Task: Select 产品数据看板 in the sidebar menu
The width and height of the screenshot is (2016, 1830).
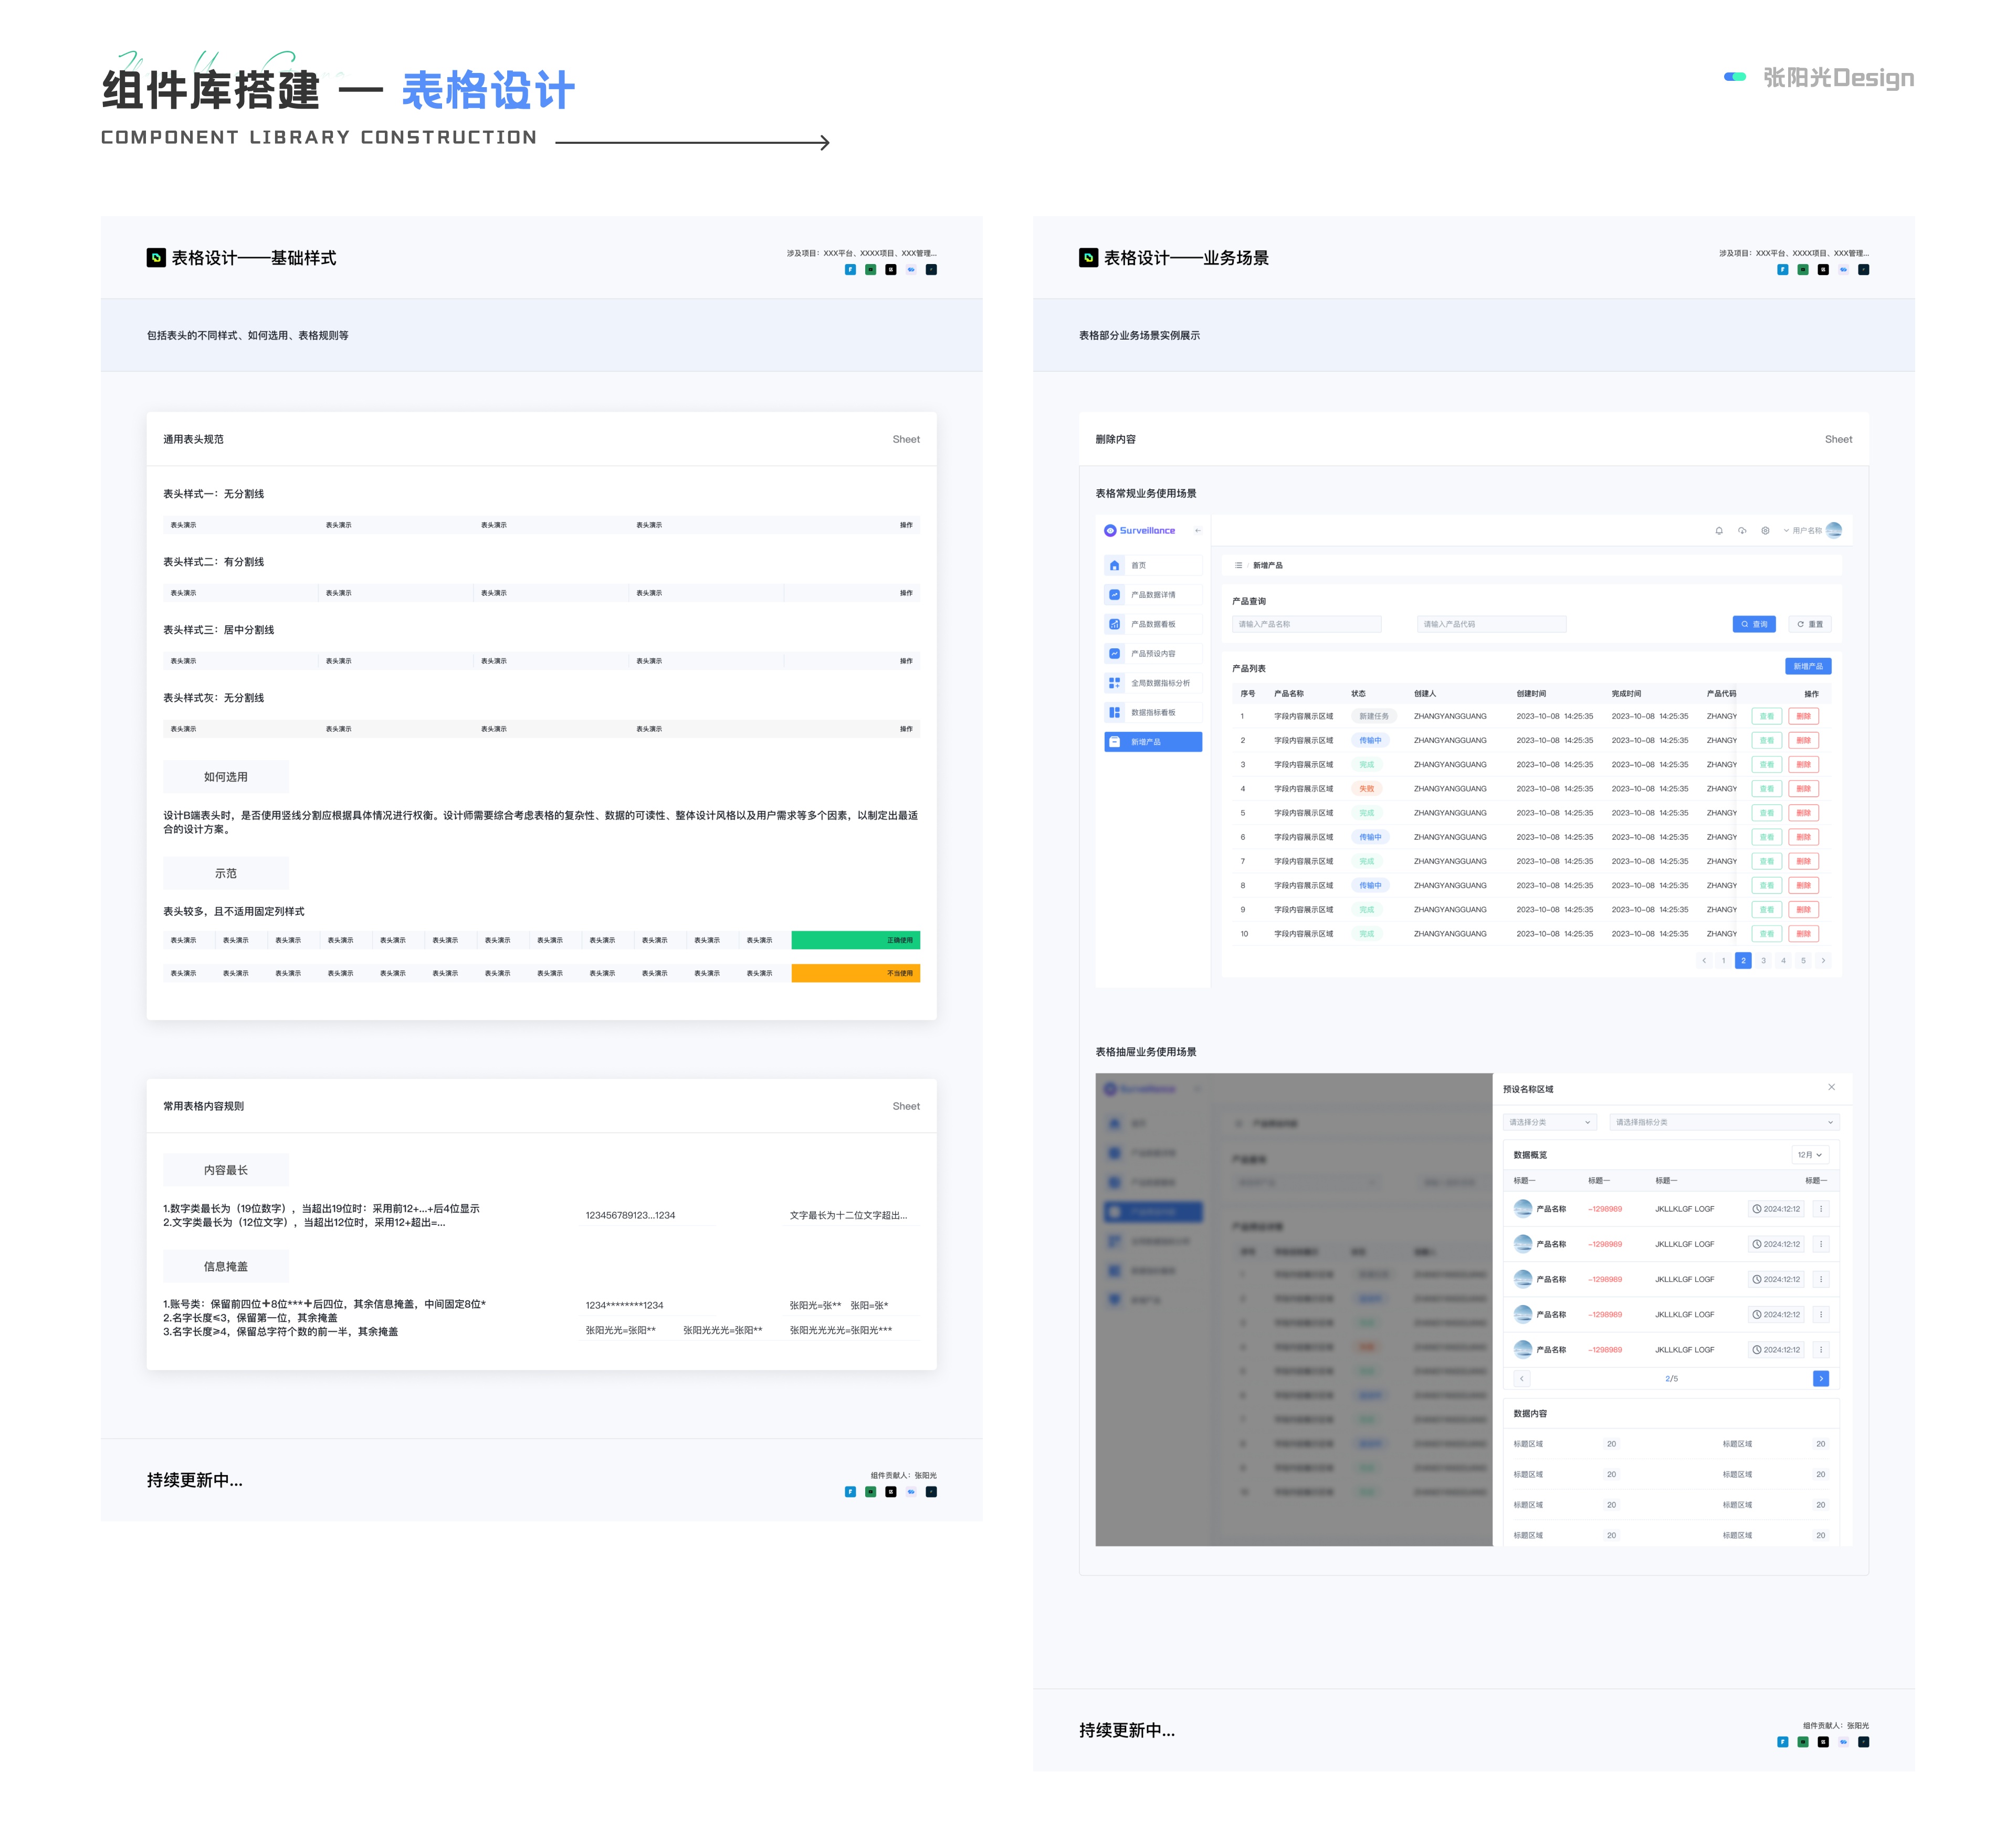Action: coord(1153,624)
